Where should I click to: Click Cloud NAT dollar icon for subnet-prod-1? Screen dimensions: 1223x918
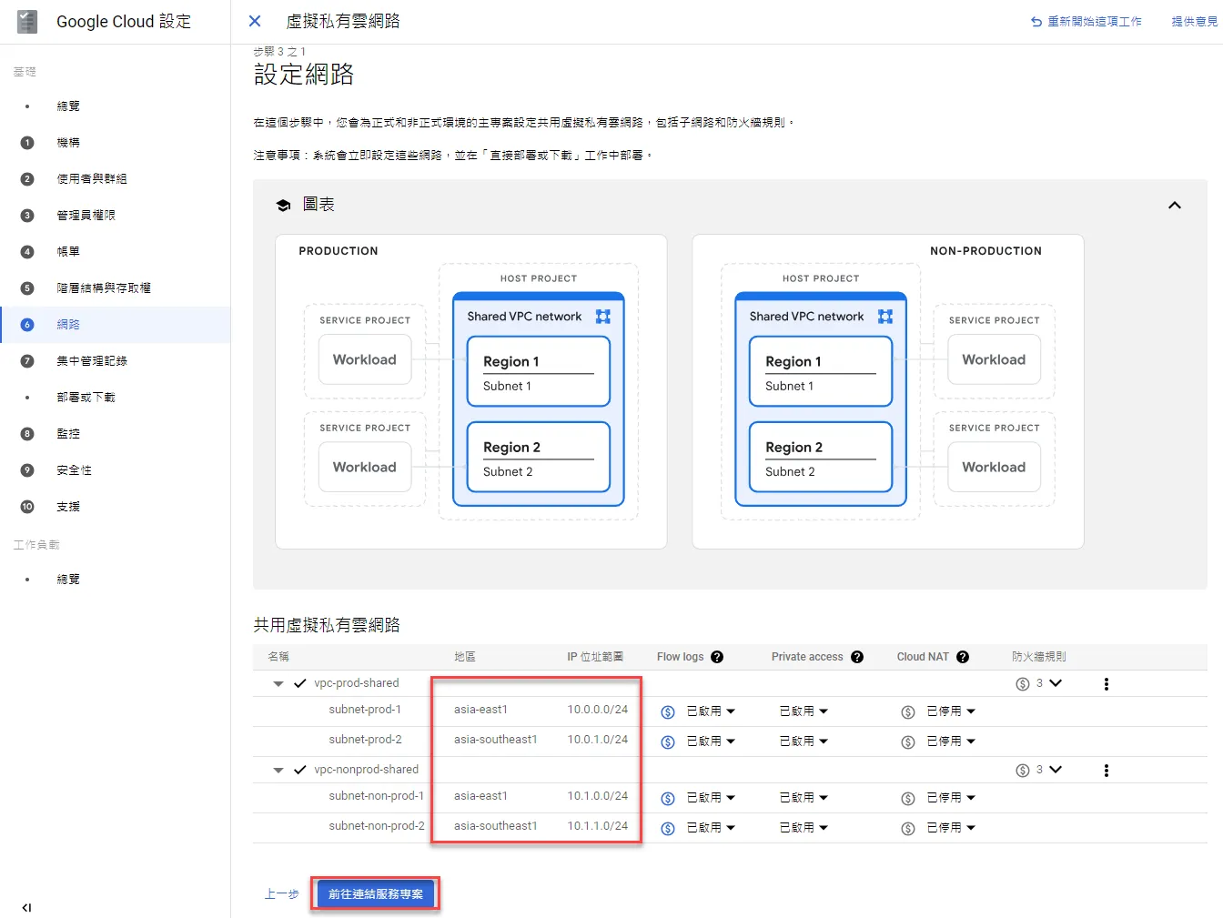click(x=908, y=712)
